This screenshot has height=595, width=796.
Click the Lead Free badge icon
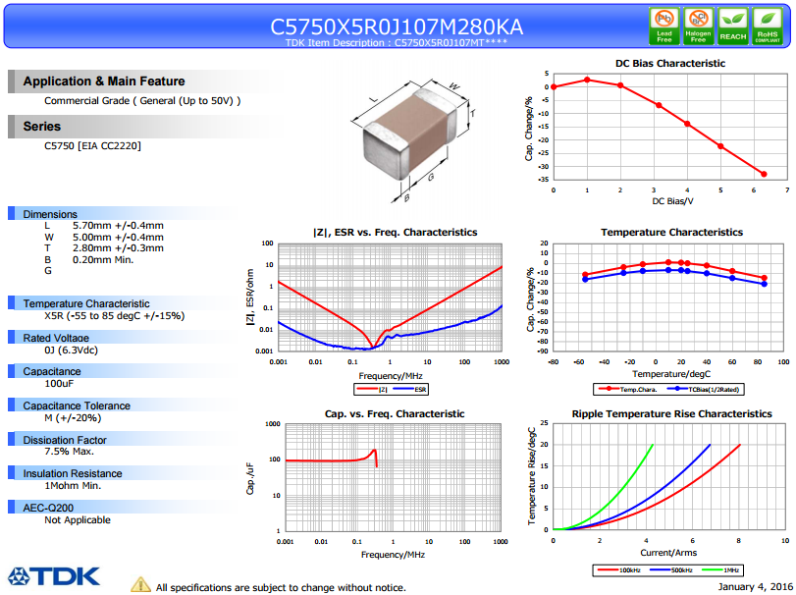(x=664, y=26)
